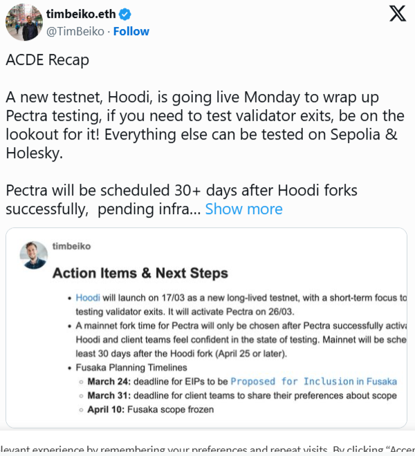This screenshot has width=415, height=456.
Task: Open the Hoodi link in action items
Action: click(88, 298)
